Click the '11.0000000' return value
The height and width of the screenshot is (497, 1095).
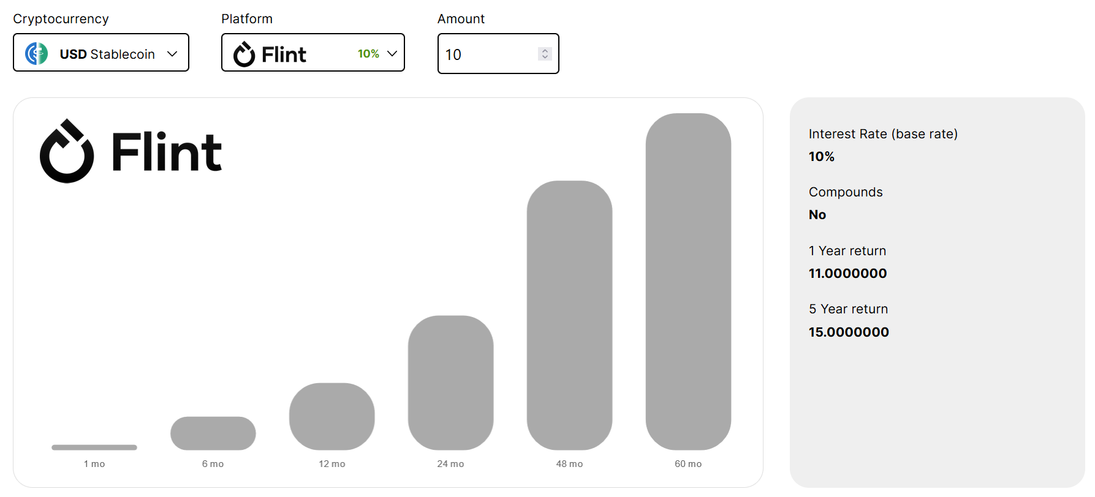click(848, 274)
